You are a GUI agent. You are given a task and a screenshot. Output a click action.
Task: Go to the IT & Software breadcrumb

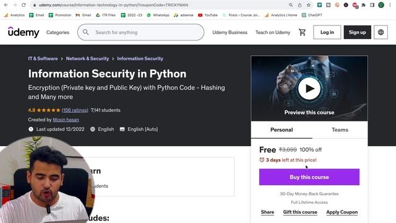[43, 58]
